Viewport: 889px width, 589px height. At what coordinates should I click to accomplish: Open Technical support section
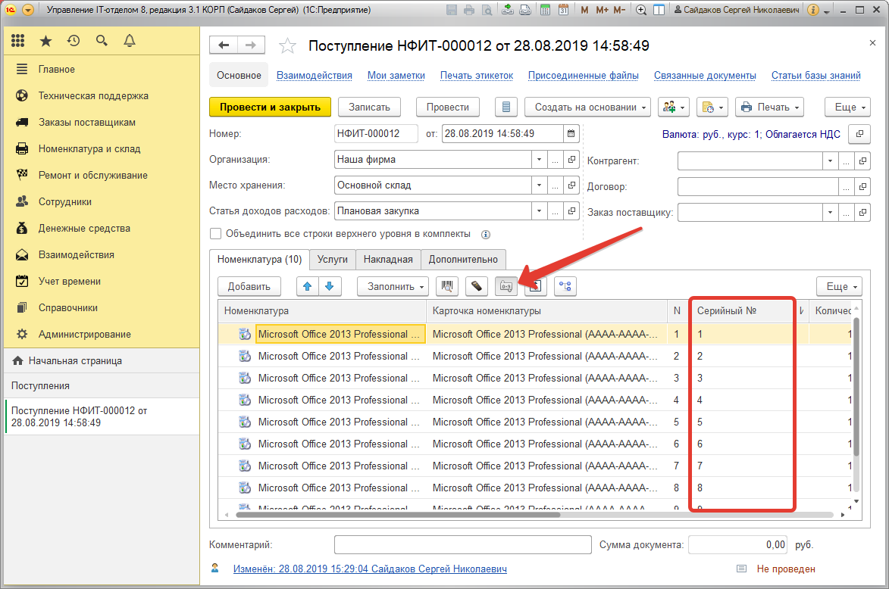pos(93,95)
